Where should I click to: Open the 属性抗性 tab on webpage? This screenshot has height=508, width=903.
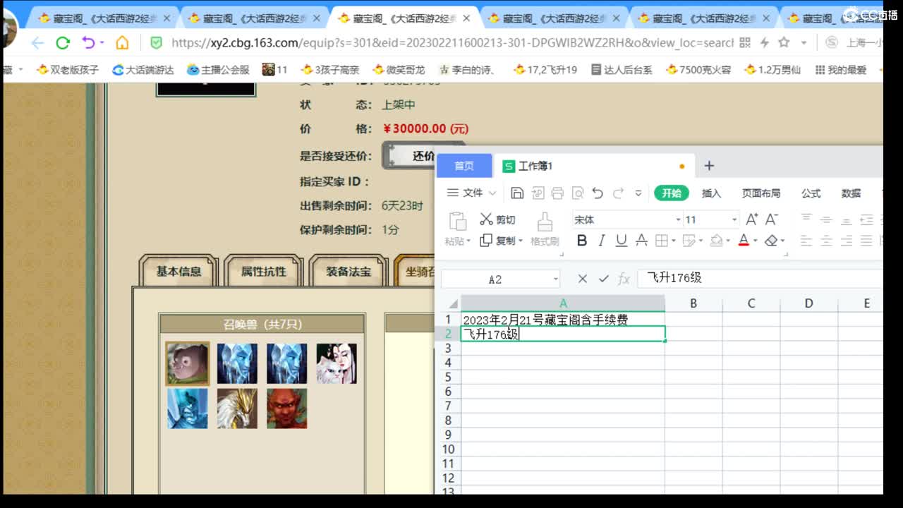(x=264, y=271)
